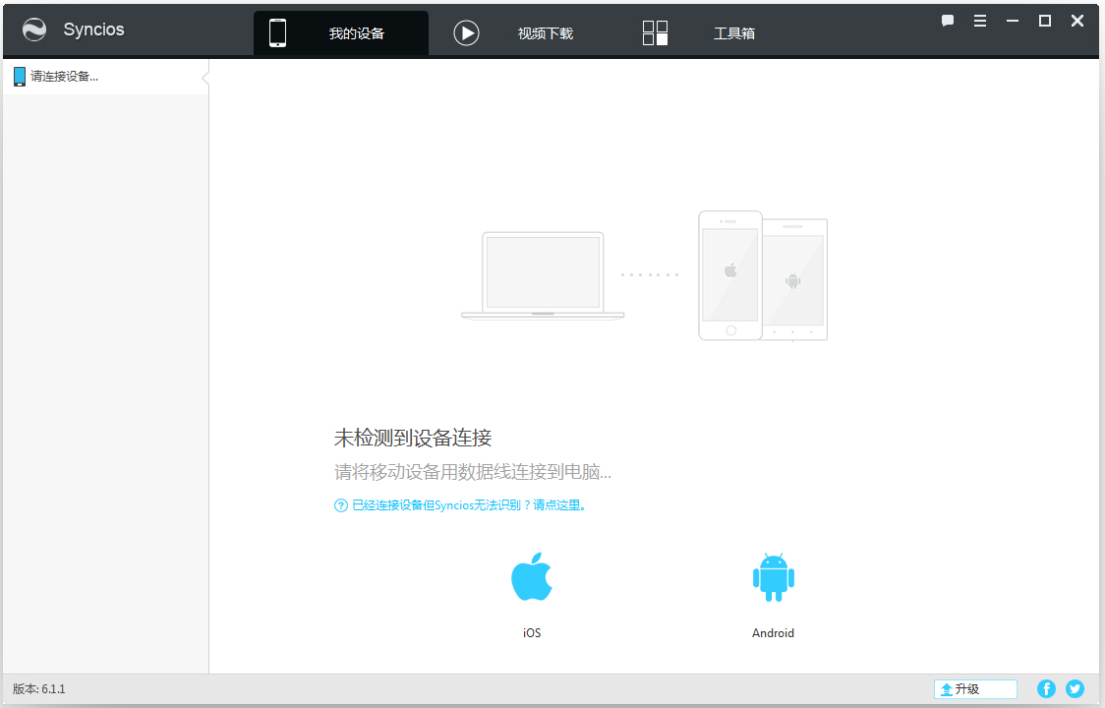
Task: Click the 请将移动设备用数据线连接到电脑... text
Action: [472, 472]
